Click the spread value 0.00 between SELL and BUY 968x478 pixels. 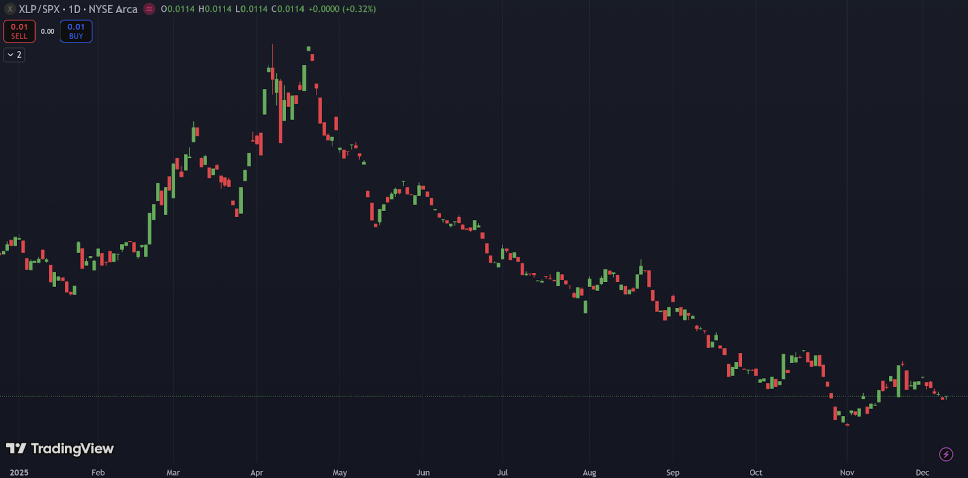(x=48, y=31)
